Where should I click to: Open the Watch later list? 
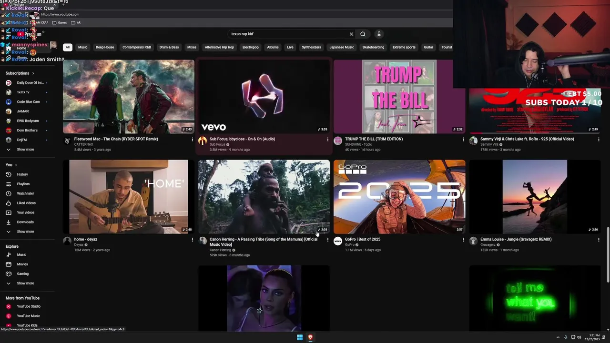coord(25,193)
